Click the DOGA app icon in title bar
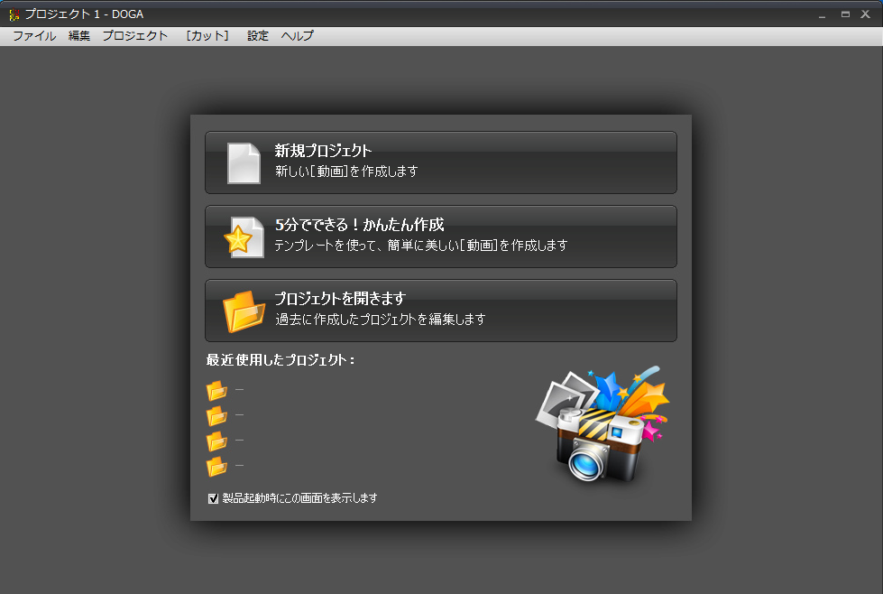 [x=14, y=14]
